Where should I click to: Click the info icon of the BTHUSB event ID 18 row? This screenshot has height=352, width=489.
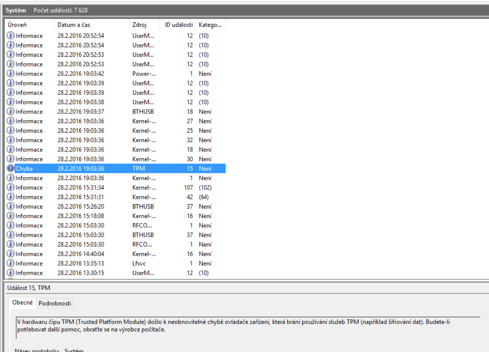pos(10,112)
